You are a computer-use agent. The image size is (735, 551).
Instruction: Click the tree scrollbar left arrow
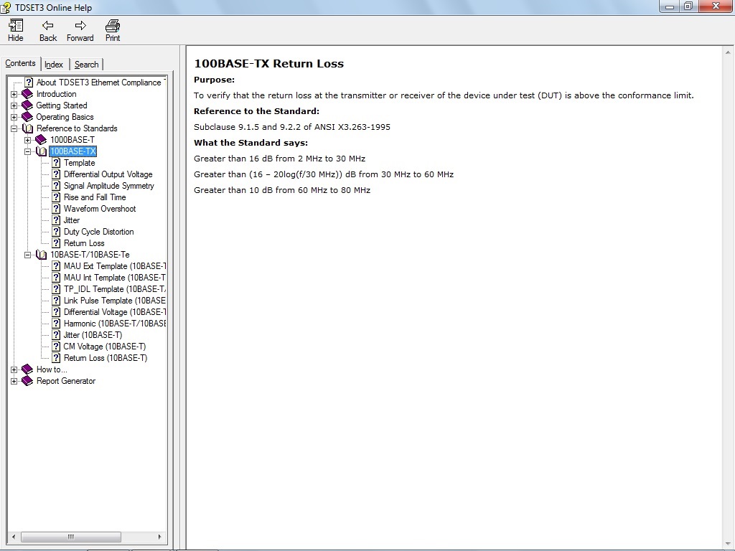pyautogui.click(x=14, y=537)
